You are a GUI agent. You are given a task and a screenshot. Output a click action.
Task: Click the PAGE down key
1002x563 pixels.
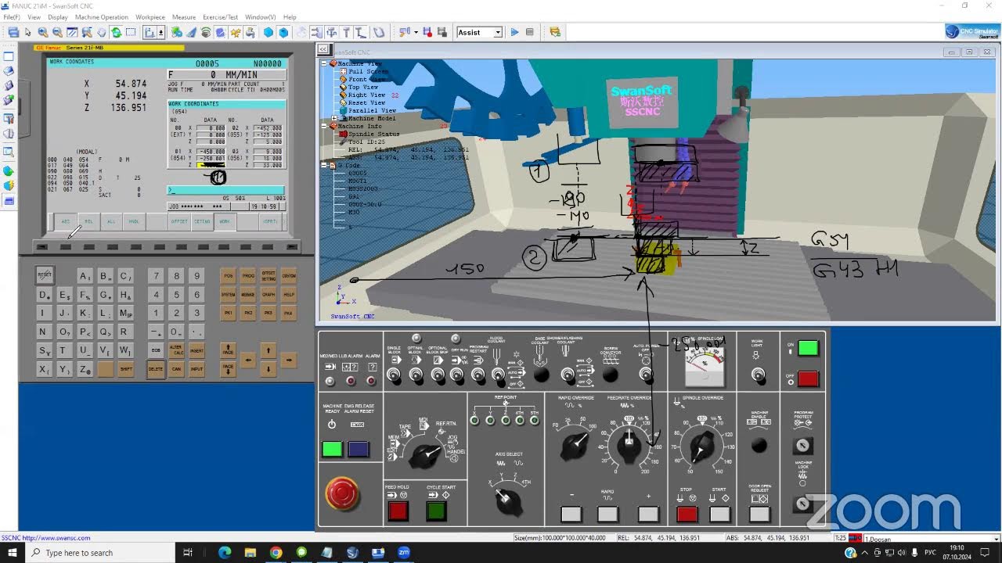(x=228, y=368)
